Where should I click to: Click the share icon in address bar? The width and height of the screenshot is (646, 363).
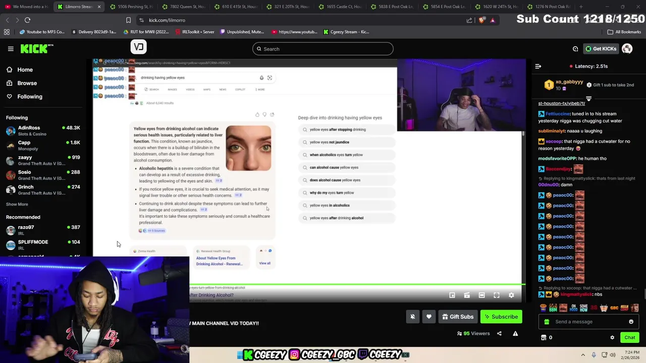coord(469,20)
